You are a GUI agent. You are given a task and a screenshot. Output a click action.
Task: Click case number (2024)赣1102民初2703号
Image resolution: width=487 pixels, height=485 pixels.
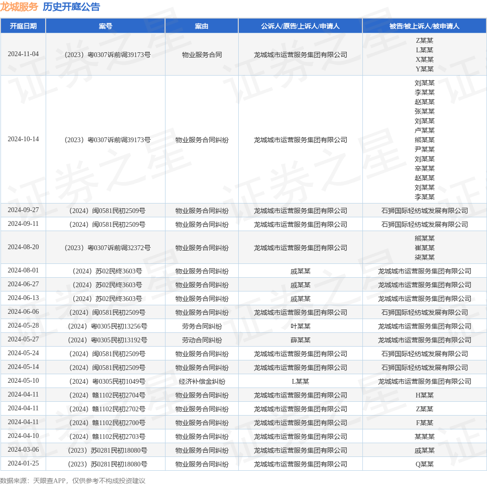tap(107, 436)
